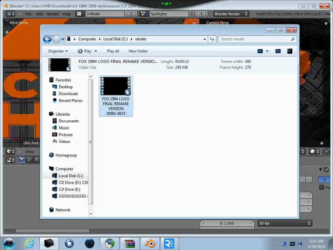Open Play button options arrow
Screen dimensions: 333x250
click(96, 51)
